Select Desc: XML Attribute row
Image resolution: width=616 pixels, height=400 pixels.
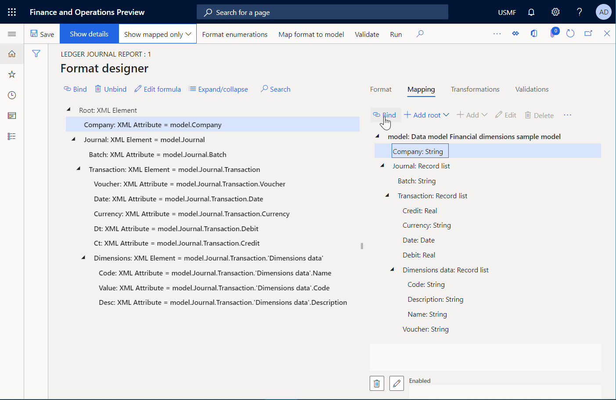click(x=213, y=302)
